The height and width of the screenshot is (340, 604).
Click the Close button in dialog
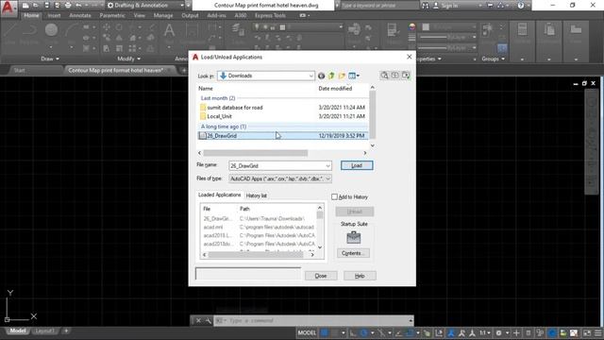pyautogui.click(x=321, y=276)
